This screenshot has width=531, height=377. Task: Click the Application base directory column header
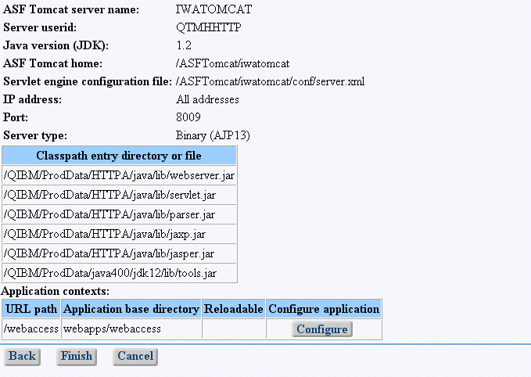tap(131, 309)
